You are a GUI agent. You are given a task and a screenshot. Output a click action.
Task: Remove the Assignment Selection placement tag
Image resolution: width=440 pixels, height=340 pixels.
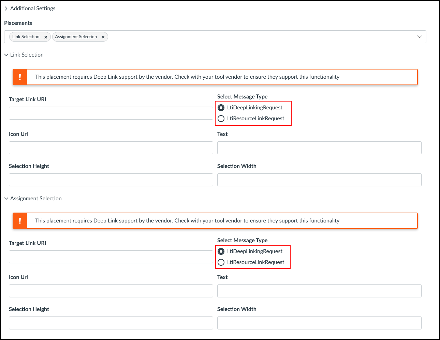[x=103, y=37]
